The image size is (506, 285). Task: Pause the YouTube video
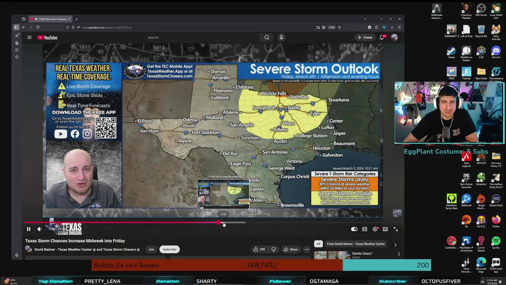click(x=28, y=229)
